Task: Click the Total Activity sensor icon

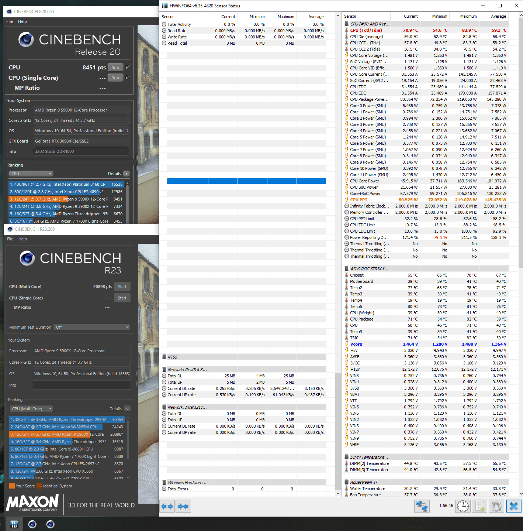Action: coord(164,24)
